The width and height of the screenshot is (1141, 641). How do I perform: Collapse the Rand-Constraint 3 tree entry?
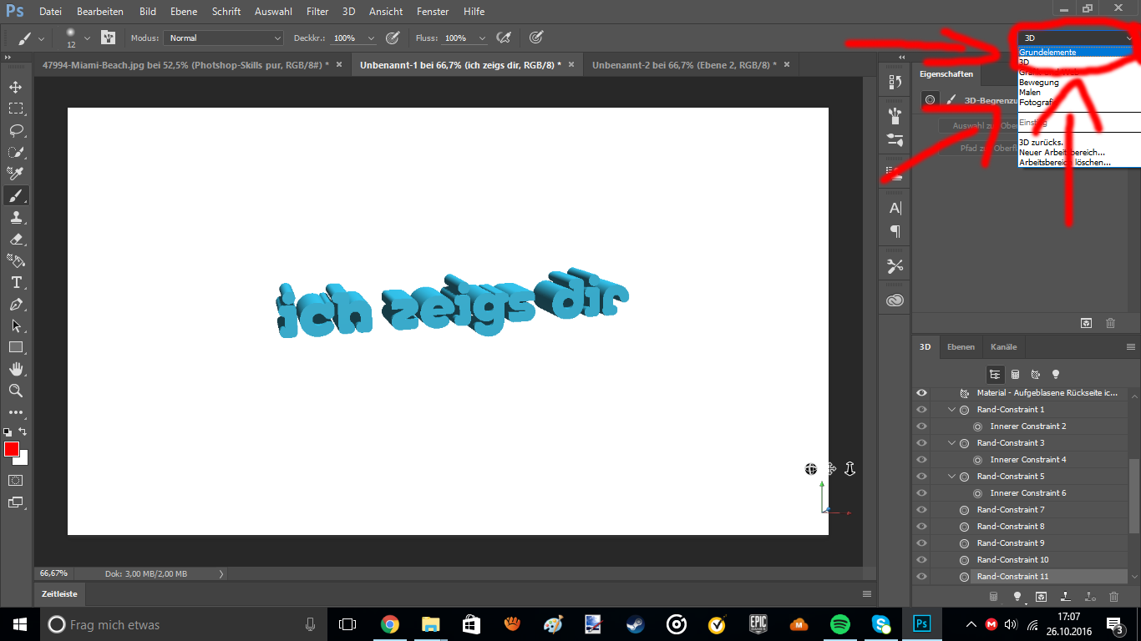(x=951, y=443)
